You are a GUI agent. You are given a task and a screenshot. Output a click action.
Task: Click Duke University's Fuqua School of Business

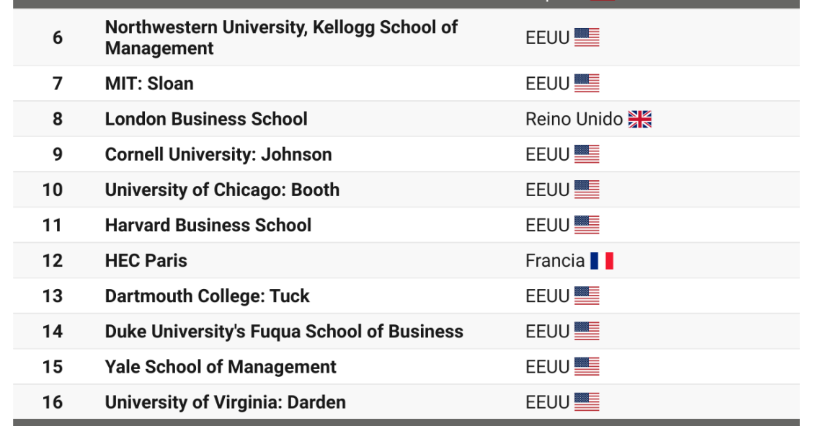pyautogui.click(x=284, y=332)
